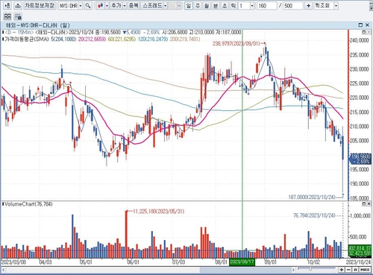Click the horizontal scrollbar thumb under the chart
This screenshot has height=275, width=373.
point(245,270)
